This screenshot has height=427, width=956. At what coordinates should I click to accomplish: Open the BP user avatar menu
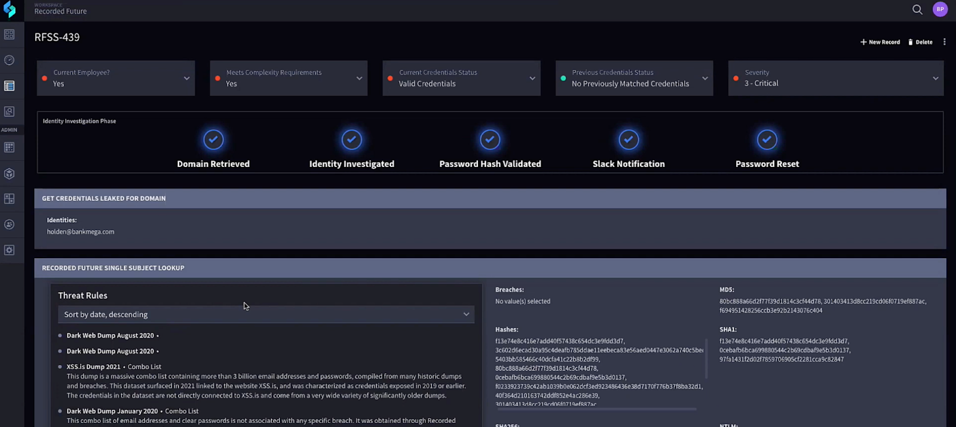point(940,10)
